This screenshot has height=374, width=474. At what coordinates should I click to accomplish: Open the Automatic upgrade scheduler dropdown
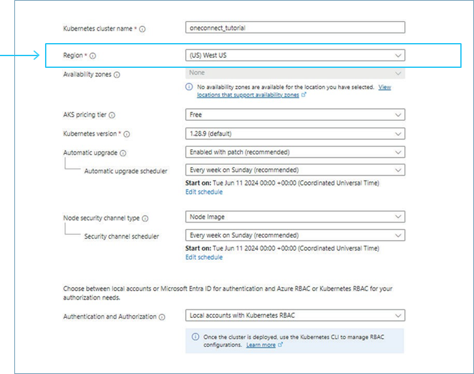[x=294, y=170]
